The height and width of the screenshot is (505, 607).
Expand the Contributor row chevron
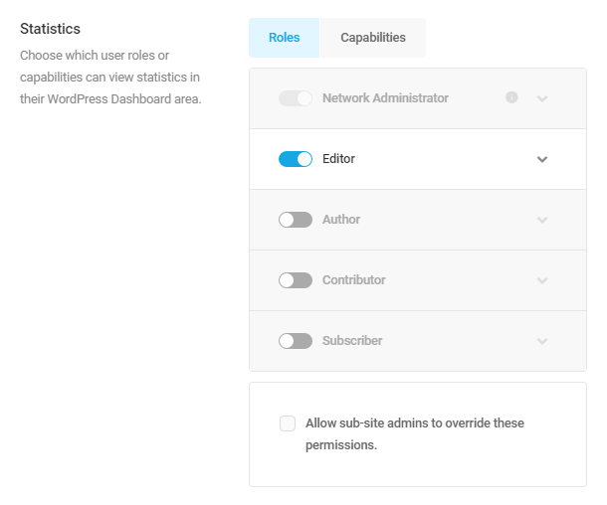pyautogui.click(x=542, y=280)
